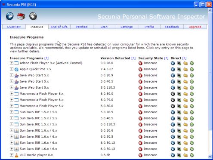
Task: Click the toolbox icon for Sun Java JRE 1.5.x 5.0.40.5
Action: pos(179,118)
